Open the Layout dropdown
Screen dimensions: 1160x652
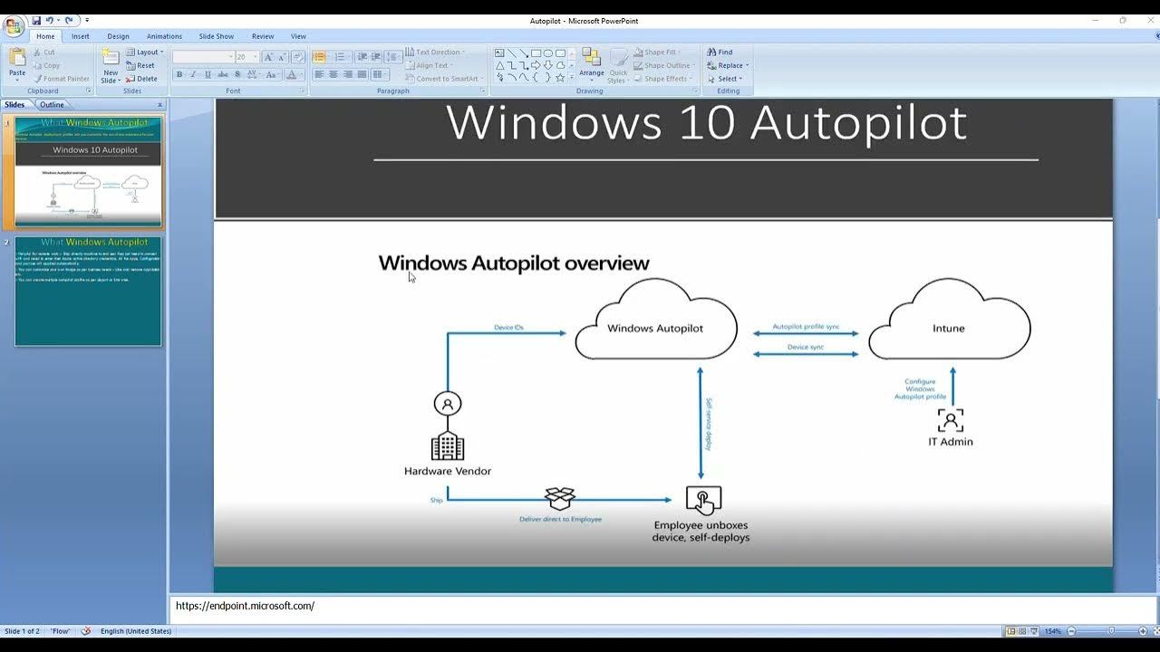point(144,53)
